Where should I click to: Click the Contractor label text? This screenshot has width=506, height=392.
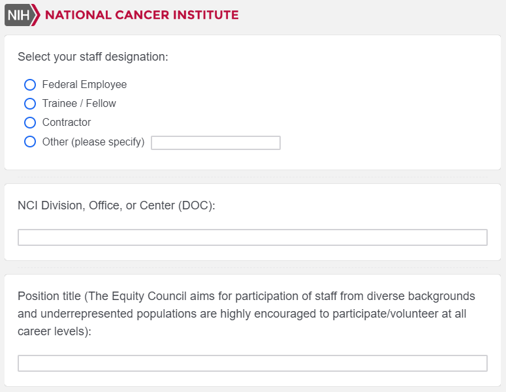tap(67, 123)
